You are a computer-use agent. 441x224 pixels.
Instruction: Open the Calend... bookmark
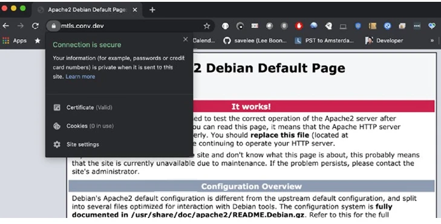(204, 40)
